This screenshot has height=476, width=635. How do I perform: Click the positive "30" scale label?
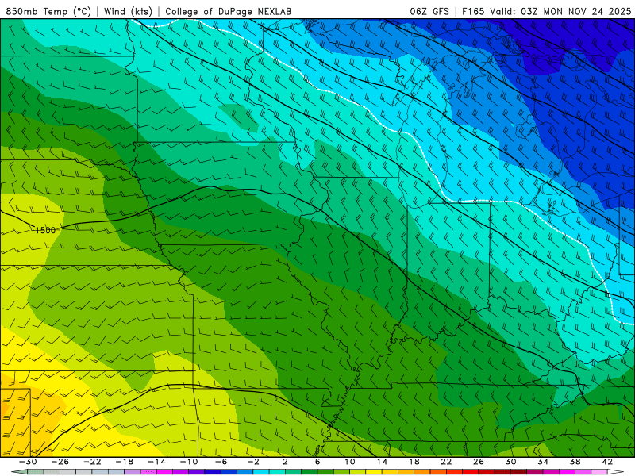tap(510, 462)
